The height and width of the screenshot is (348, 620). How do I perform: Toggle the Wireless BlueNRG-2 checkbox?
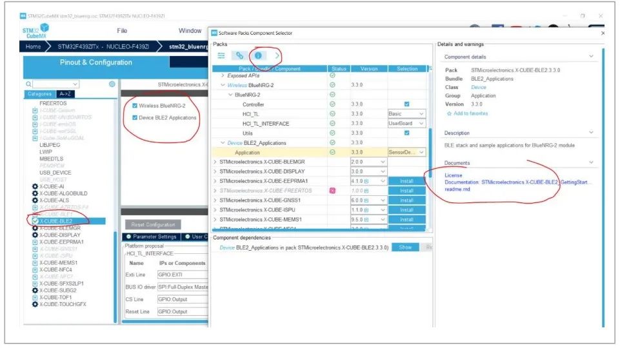tap(135, 106)
